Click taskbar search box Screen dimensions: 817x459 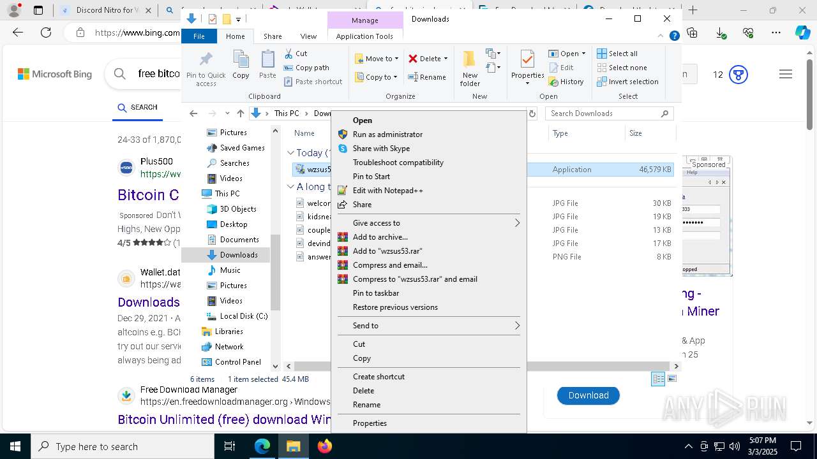[122, 446]
